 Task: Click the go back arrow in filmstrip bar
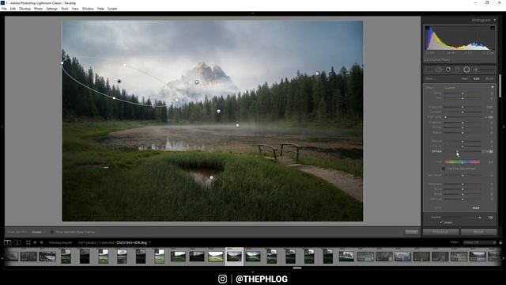click(x=35, y=242)
